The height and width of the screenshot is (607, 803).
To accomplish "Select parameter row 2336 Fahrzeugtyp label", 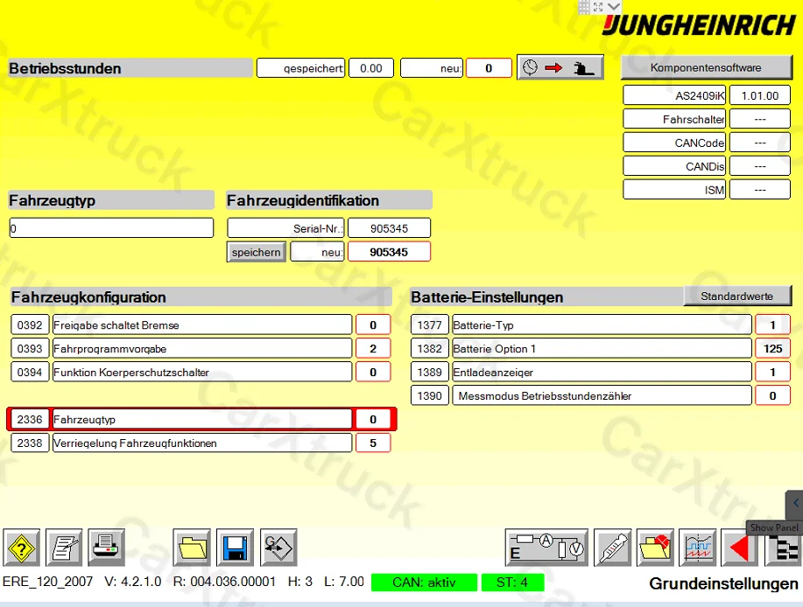I will pos(202,419).
